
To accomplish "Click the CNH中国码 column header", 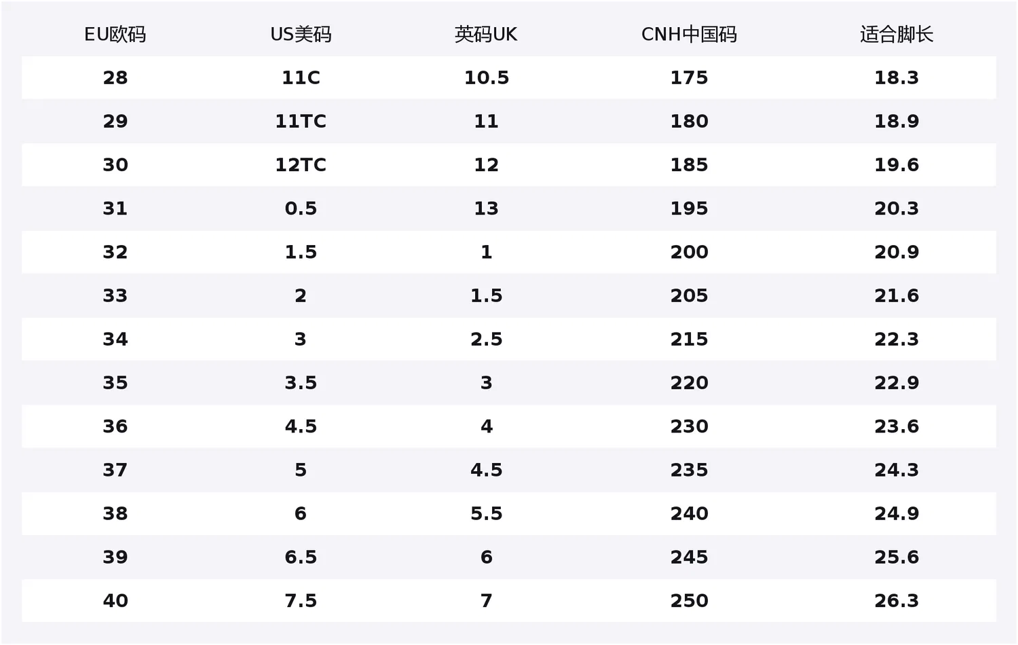I will [689, 35].
